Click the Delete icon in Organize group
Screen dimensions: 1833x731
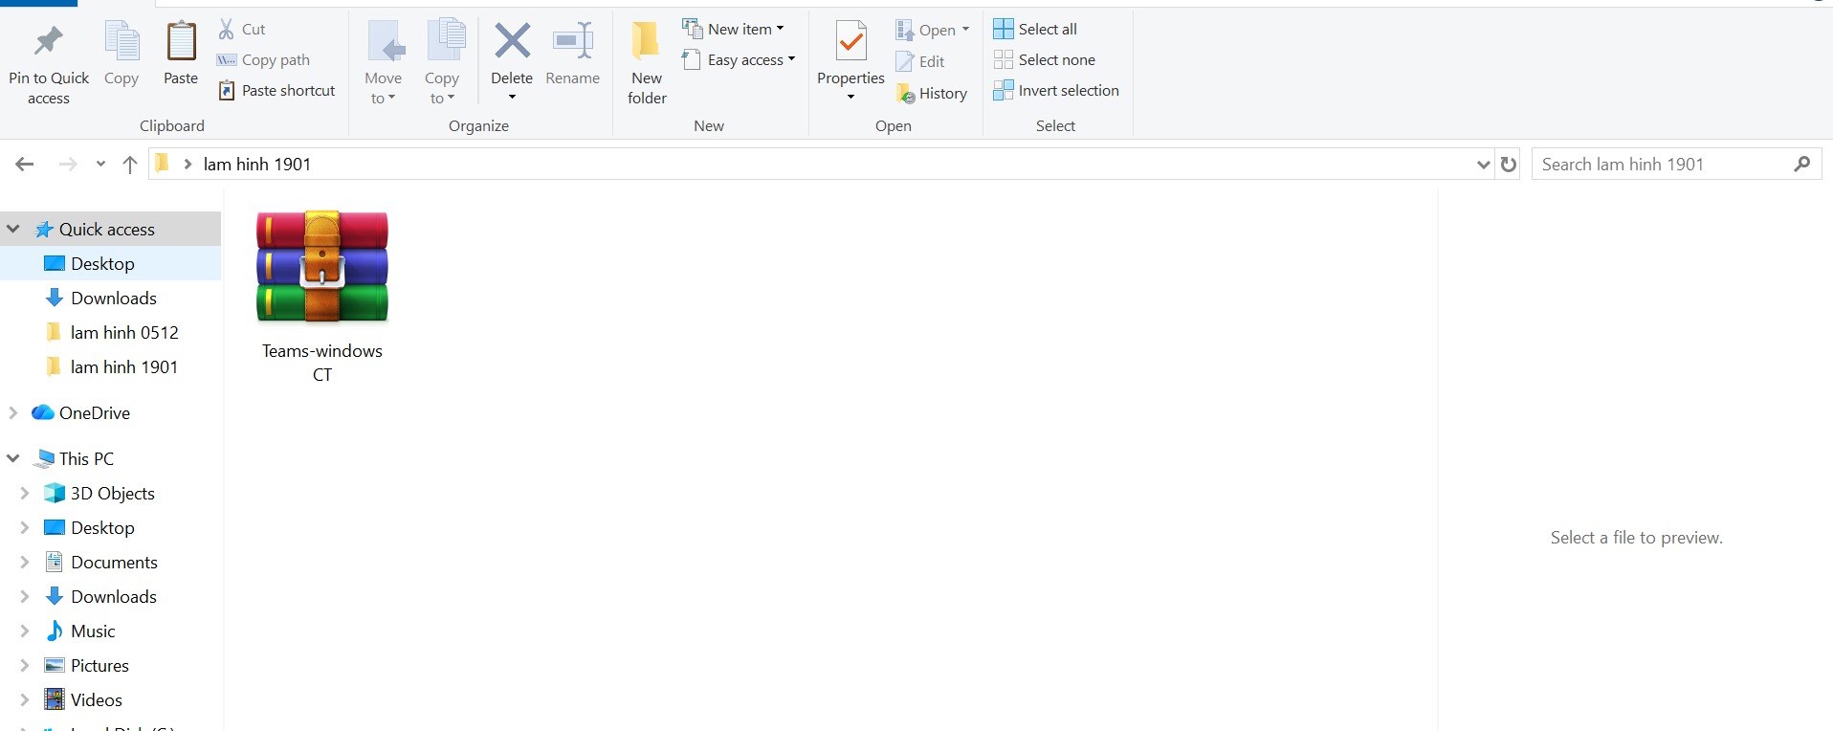click(512, 42)
